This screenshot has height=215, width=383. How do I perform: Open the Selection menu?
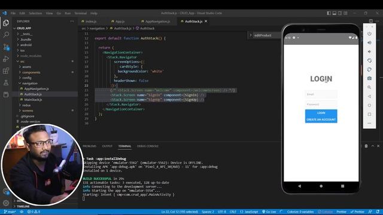(35, 13)
